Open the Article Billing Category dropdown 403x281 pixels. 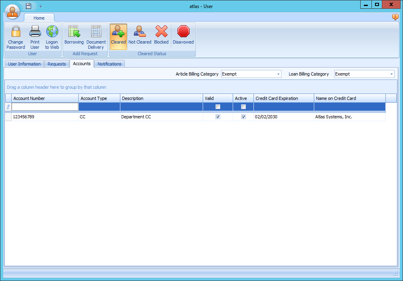278,74
